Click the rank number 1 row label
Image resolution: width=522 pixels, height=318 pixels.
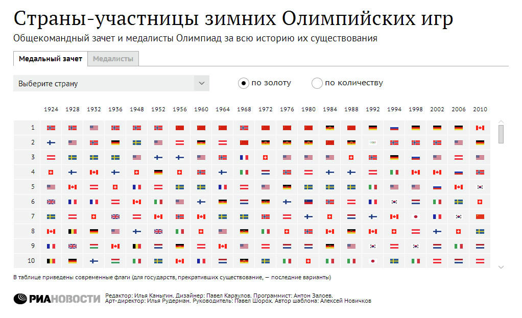(33, 128)
